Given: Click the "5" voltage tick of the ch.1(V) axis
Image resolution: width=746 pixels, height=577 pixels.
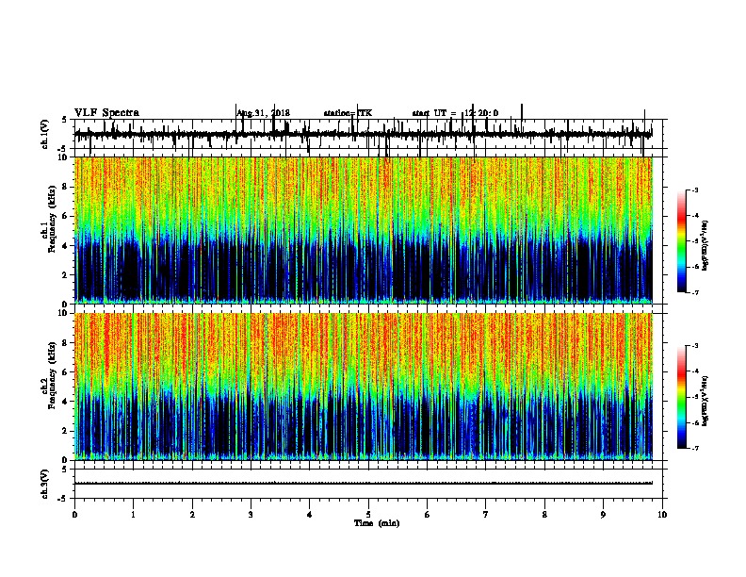Looking at the screenshot, I should pos(65,121).
